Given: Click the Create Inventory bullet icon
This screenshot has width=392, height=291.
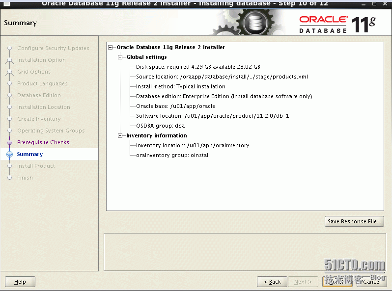Looking at the screenshot, I should [9, 119].
